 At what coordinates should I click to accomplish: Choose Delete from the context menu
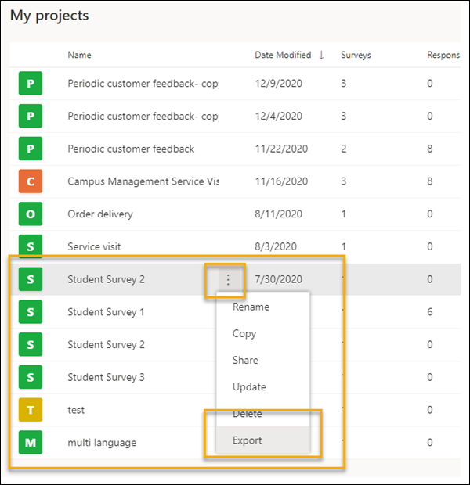click(x=248, y=413)
